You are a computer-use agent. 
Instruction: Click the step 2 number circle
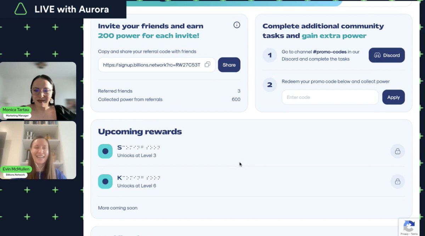[x=270, y=85]
